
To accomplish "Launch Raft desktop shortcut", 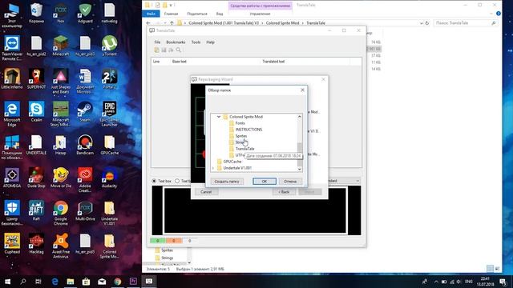I will tap(36, 210).
